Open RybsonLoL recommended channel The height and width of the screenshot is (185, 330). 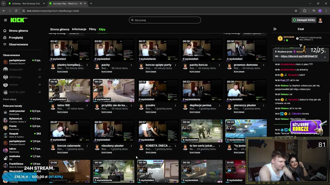click(x=22, y=120)
